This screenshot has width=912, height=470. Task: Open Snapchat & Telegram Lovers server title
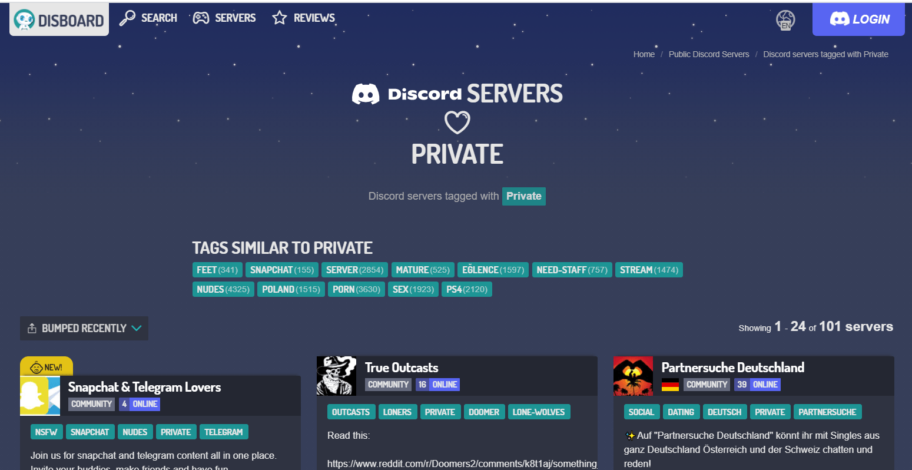click(144, 387)
